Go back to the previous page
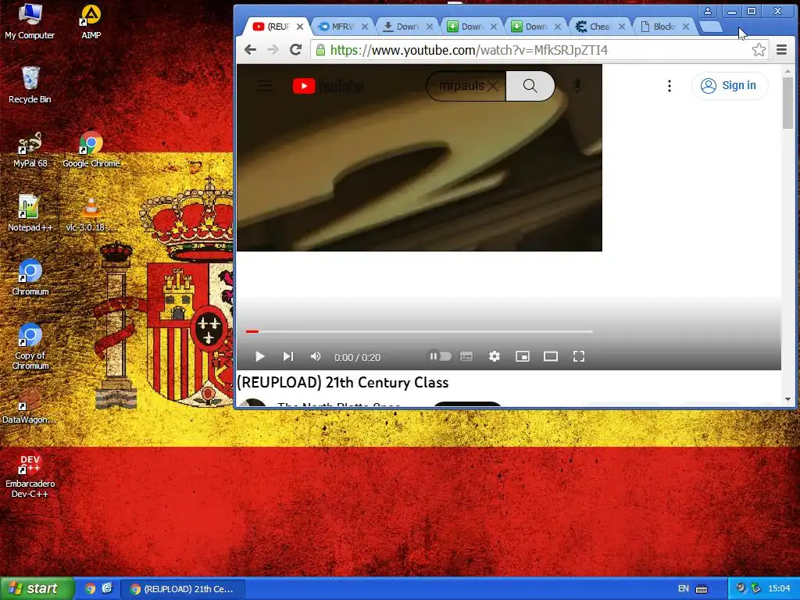Screen dimensions: 800x600 click(x=250, y=49)
